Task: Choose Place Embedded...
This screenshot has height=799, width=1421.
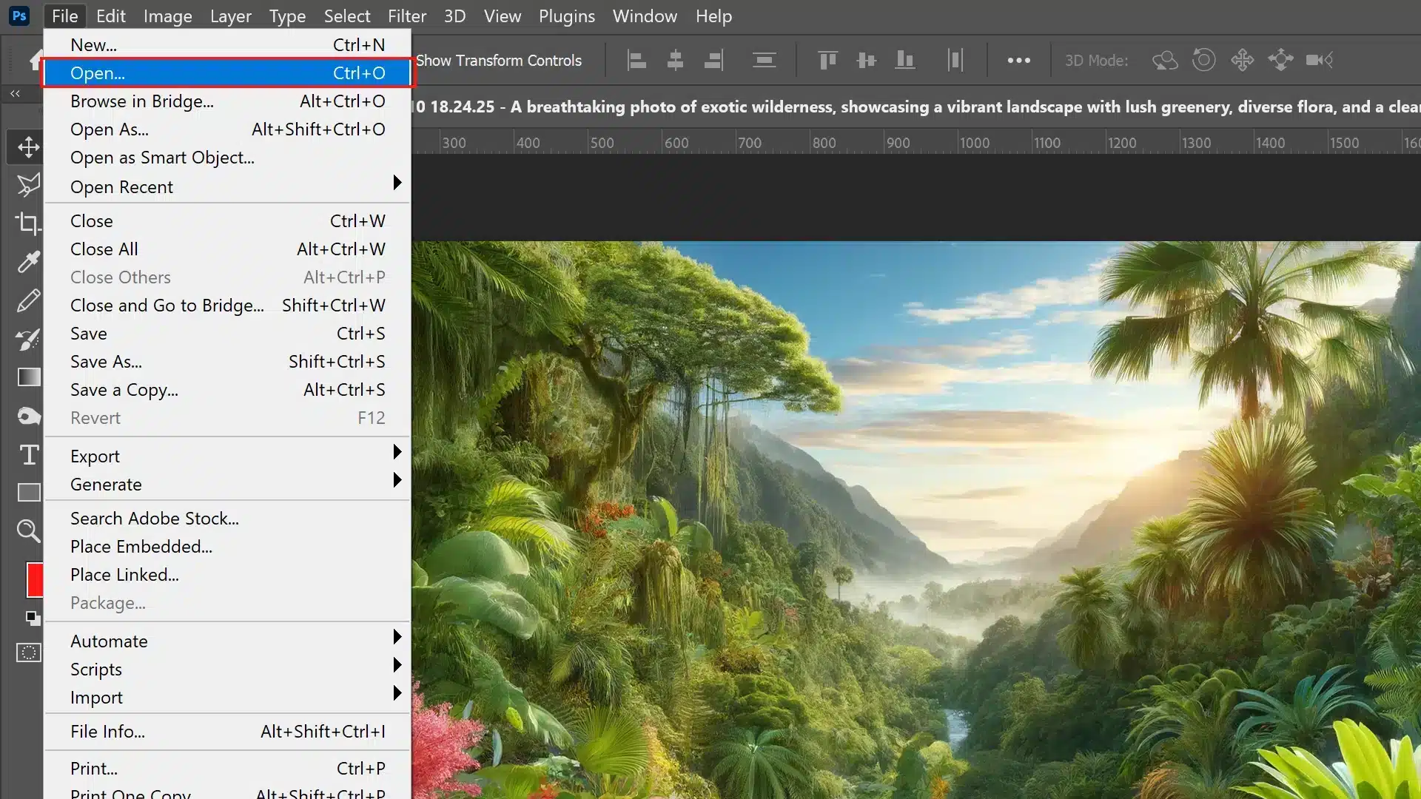Action: pyautogui.click(x=227, y=546)
